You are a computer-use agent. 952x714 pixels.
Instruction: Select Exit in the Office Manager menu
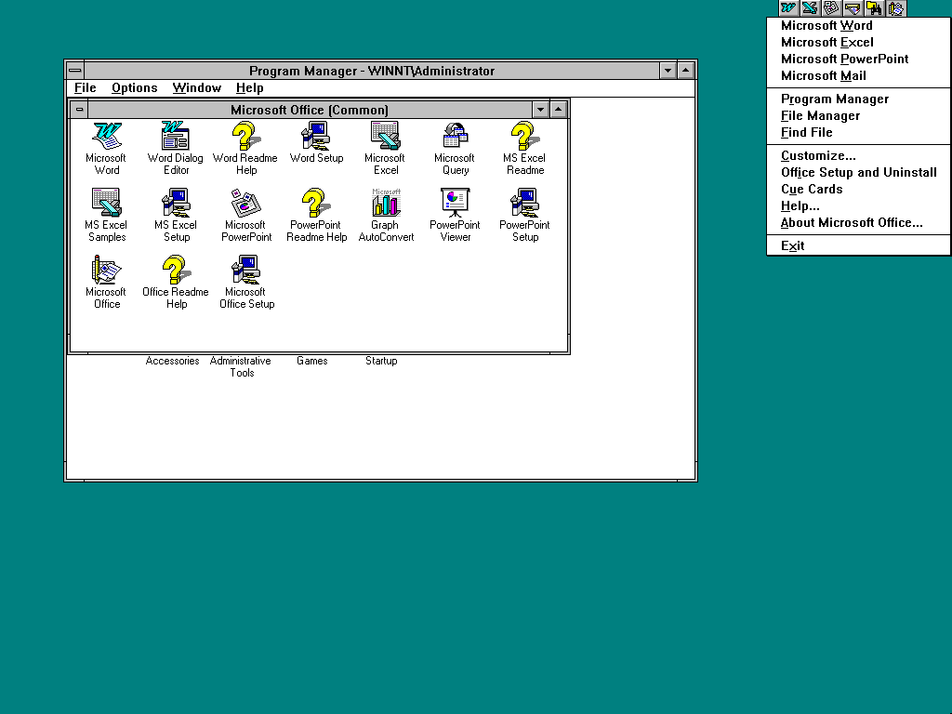pyautogui.click(x=793, y=246)
